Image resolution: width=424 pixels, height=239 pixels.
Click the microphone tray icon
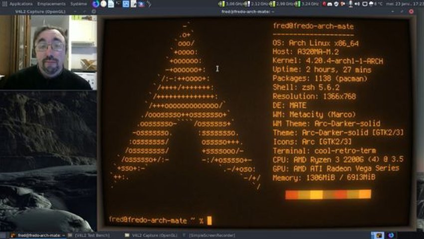(351, 4)
